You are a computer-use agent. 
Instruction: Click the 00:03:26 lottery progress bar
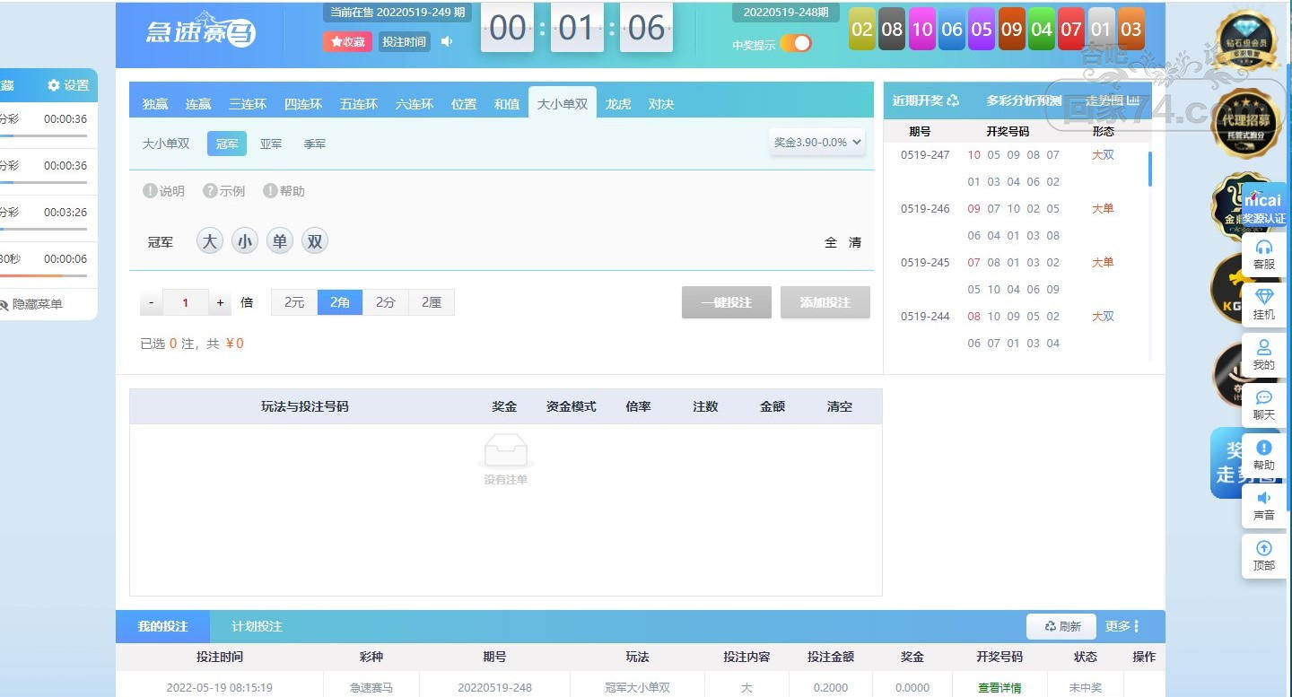43,229
